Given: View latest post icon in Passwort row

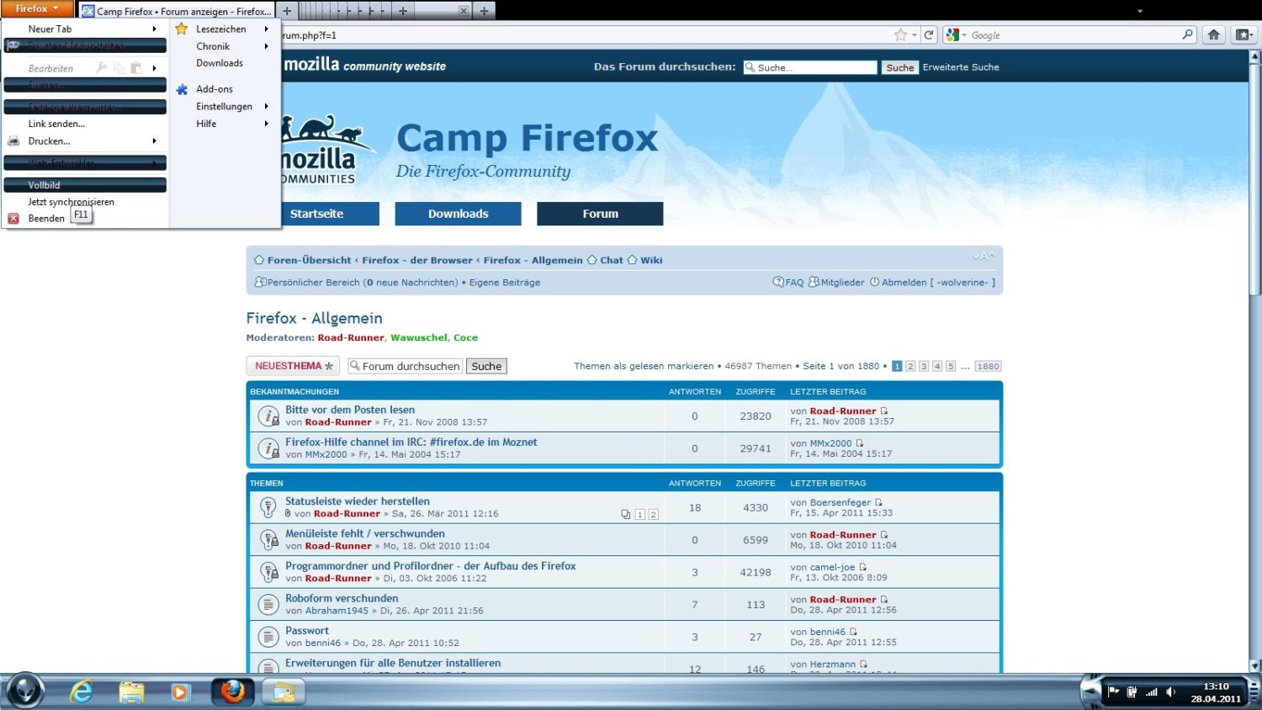Looking at the screenshot, I should click(853, 632).
